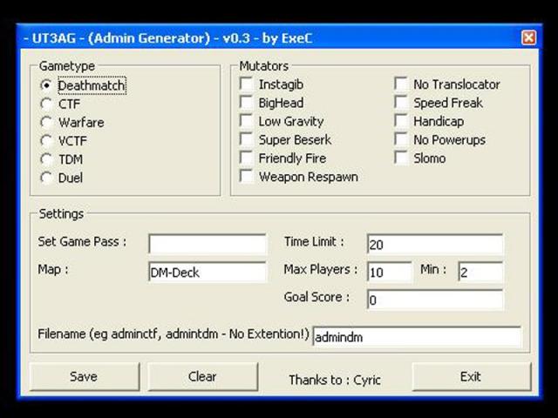Select the Min players field

pyautogui.click(x=480, y=272)
